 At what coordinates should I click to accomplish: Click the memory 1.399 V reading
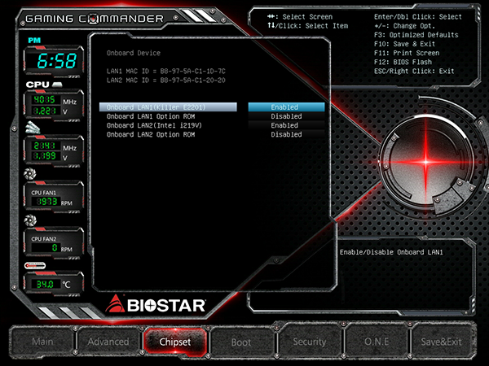click(x=45, y=156)
